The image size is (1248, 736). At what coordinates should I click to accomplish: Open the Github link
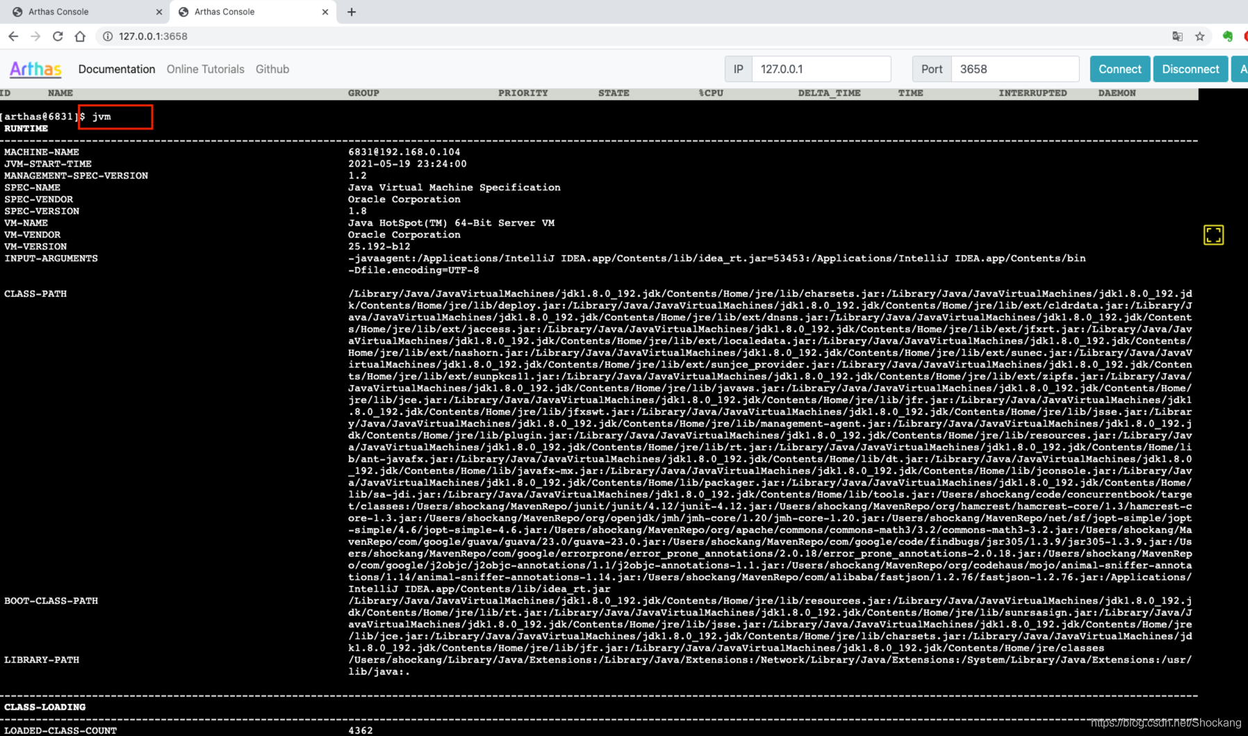272,69
